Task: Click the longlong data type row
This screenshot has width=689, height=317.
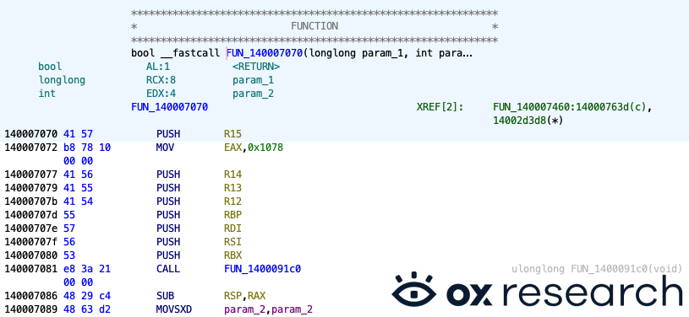Action: [x=62, y=81]
